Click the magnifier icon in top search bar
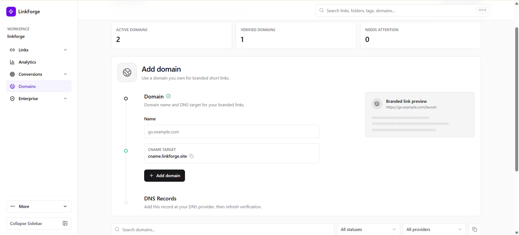Screen dimensions: 519x235 click(322, 11)
